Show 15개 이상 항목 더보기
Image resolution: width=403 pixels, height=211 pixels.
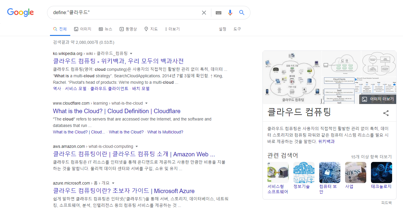(371, 157)
